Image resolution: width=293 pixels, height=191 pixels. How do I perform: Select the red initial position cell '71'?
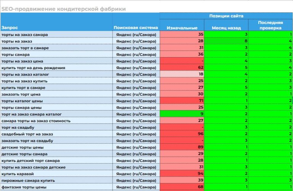coord(182,101)
